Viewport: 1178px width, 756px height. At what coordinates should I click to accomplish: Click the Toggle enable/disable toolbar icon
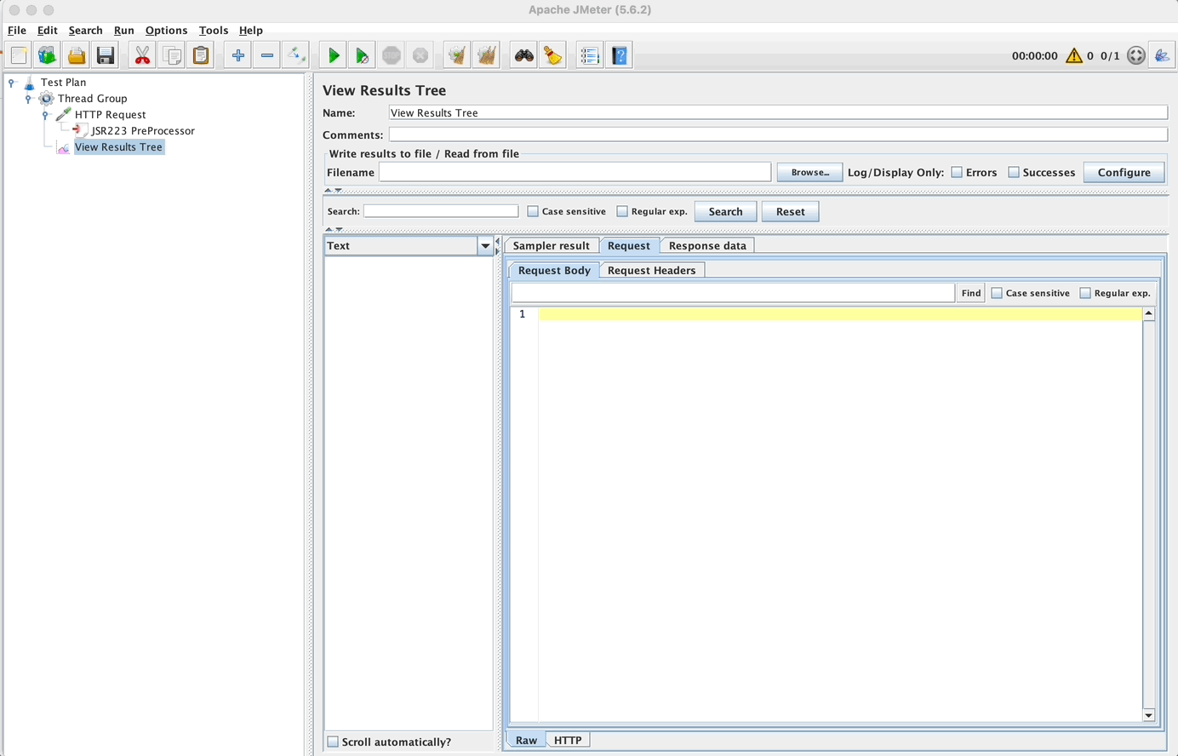tap(296, 56)
